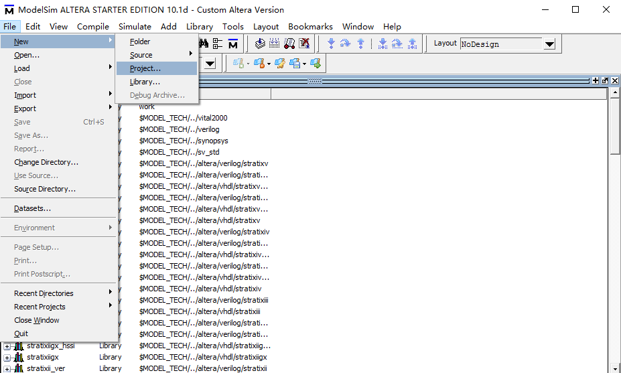Click the save bookmark disk icon
This screenshot has width=621, height=373.
click(x=295, y=64)
